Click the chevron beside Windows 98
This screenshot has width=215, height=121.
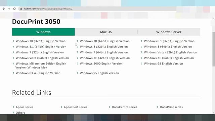tap(142, 64)
